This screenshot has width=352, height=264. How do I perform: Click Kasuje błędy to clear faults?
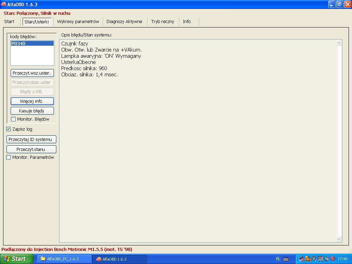32,111
